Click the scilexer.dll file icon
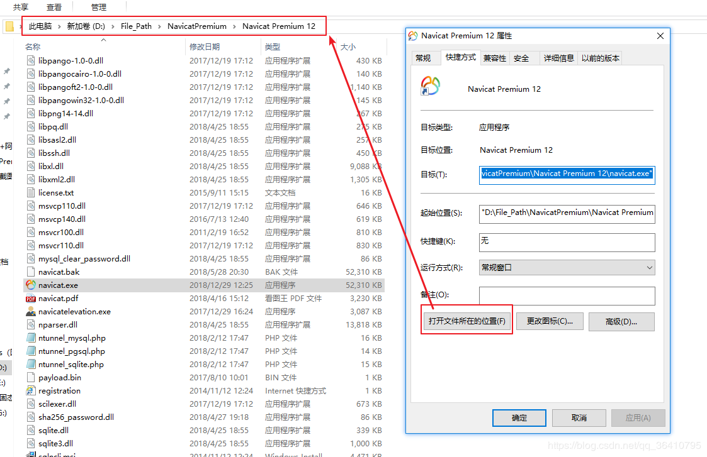The image size is (707, 457). point(31,404)
